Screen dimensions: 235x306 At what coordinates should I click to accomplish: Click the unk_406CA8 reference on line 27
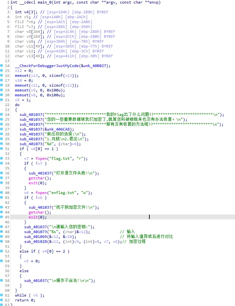59,129
